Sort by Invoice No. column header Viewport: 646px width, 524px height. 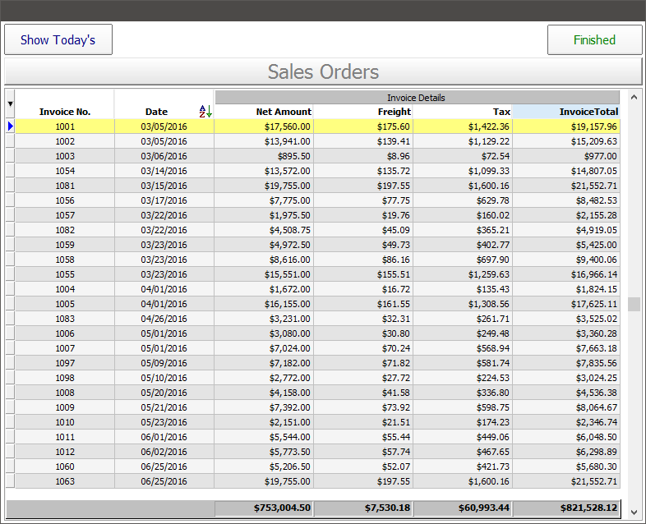click(x=65, y=111)
